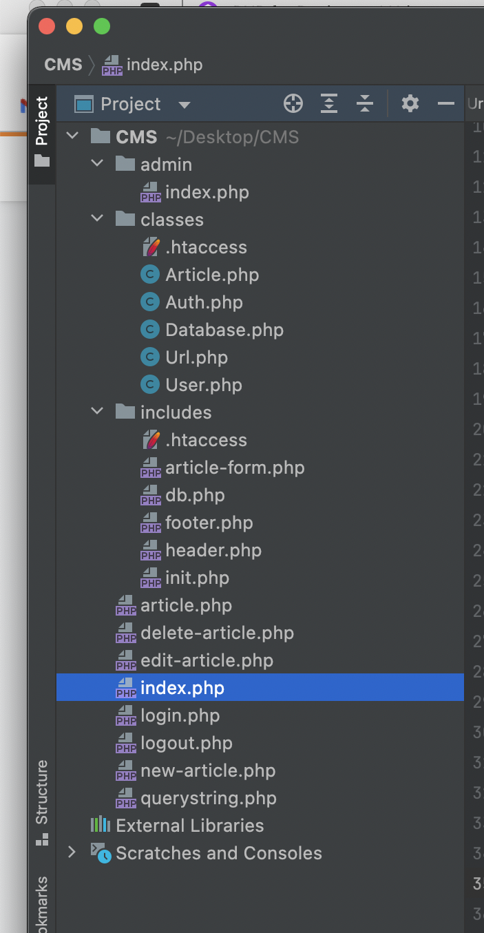Image resolution: width=484 pixels, height=933 pixels.
Task: Open the Project view dropdown arrow
Action: click(x=184, y=105)
